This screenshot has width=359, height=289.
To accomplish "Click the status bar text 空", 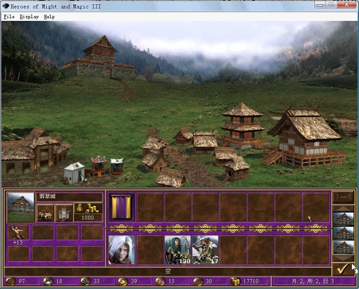I will coord(168,271).
